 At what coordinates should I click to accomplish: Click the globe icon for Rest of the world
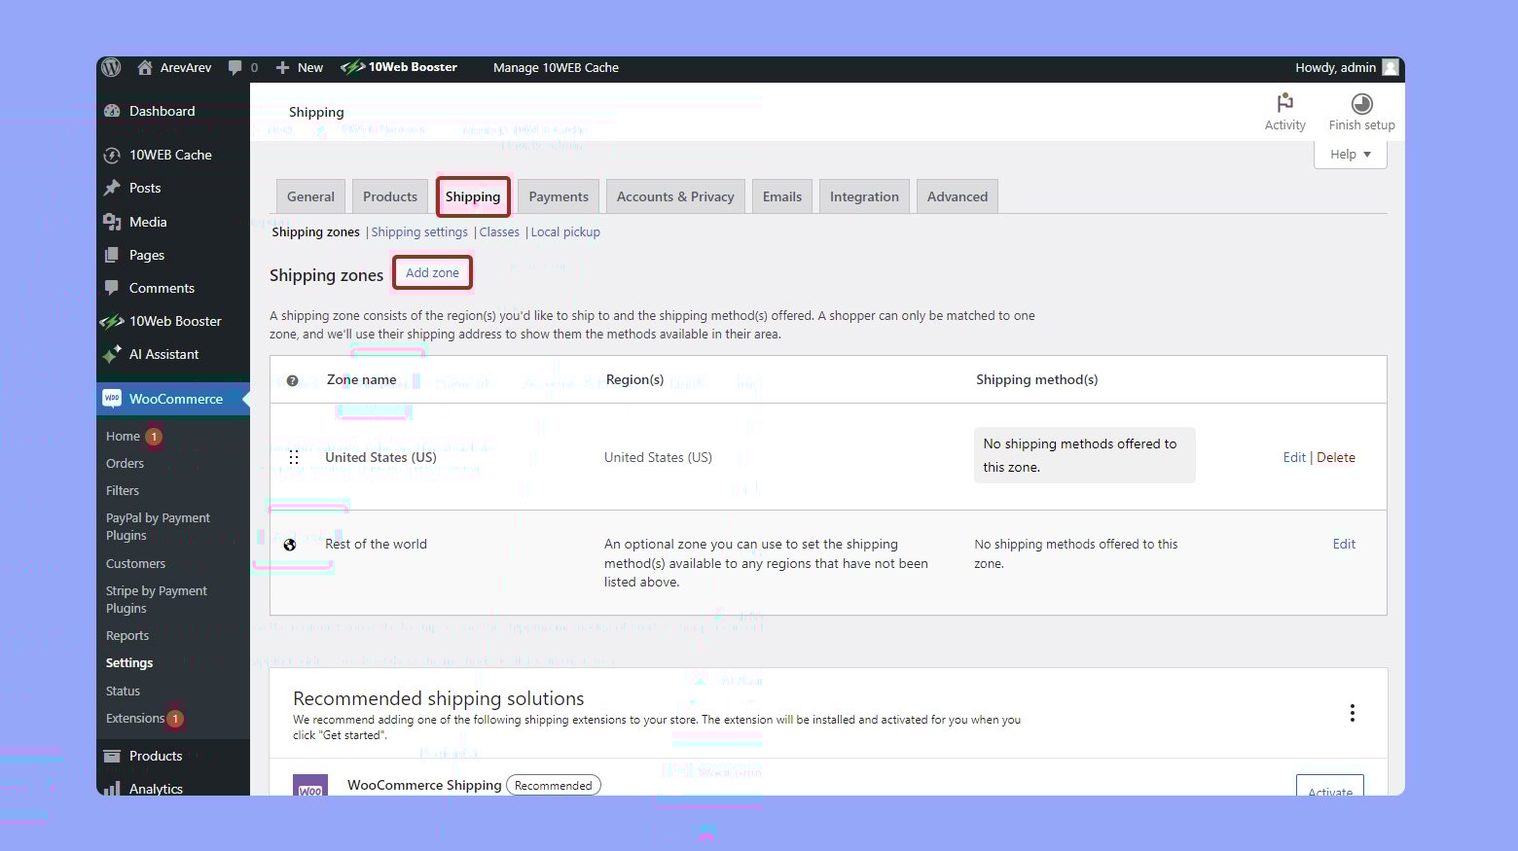coord(290,545)
